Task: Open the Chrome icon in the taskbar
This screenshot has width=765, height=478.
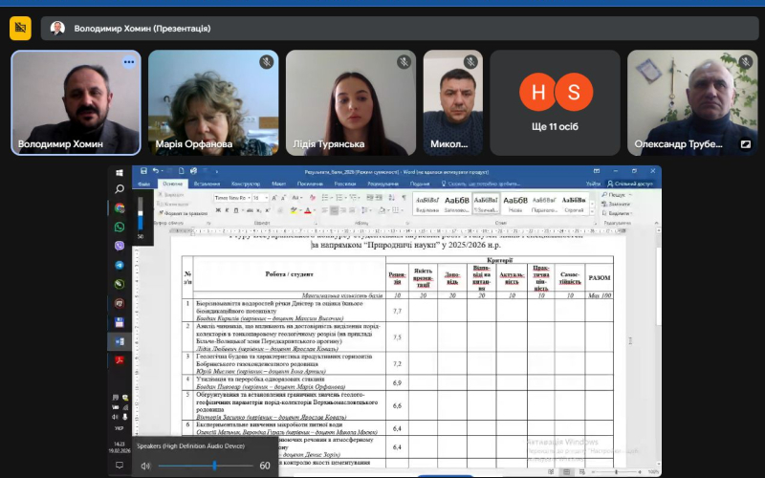Action: (120, 207)
